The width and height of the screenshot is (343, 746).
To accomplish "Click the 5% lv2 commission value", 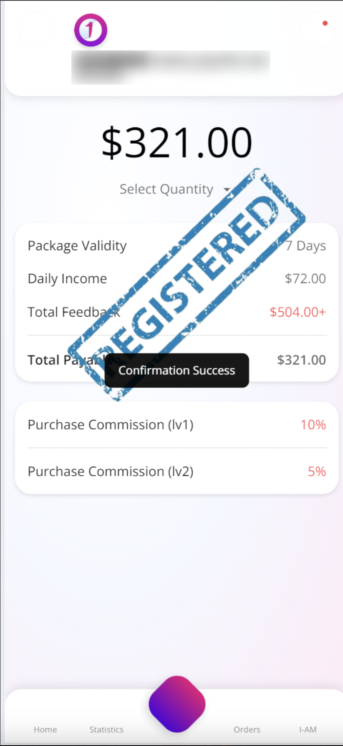I will [x=317, y=472].
